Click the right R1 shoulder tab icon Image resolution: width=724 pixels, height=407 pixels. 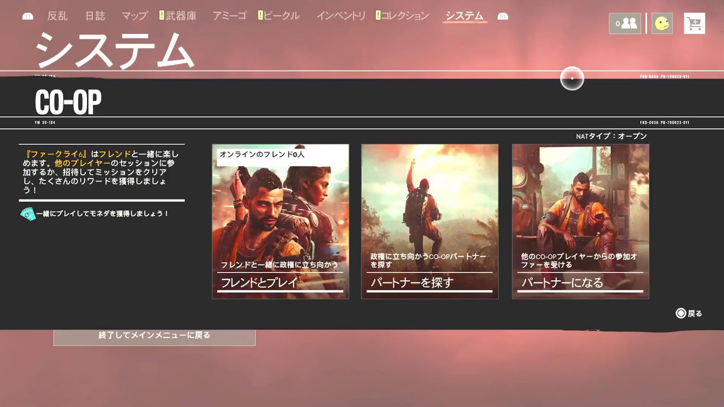coord(503,16)
